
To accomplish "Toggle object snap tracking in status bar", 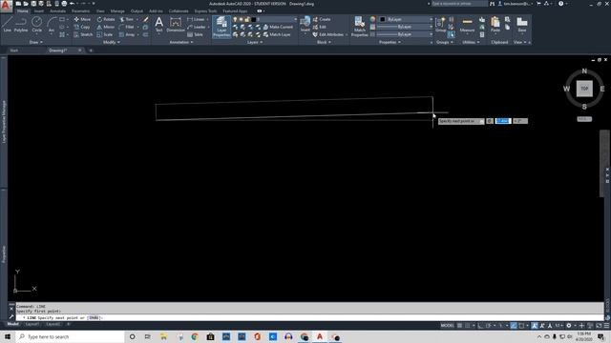I will pyautogui.click(x=514, y=326).
